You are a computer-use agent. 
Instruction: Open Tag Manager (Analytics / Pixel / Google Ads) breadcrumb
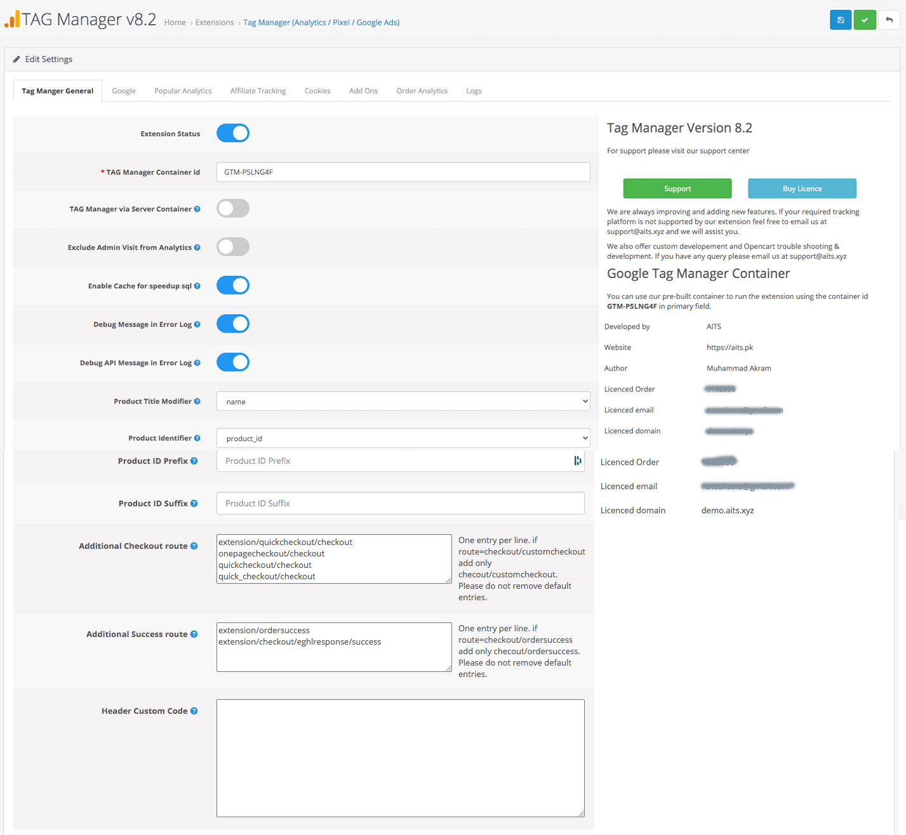[321, 22]
